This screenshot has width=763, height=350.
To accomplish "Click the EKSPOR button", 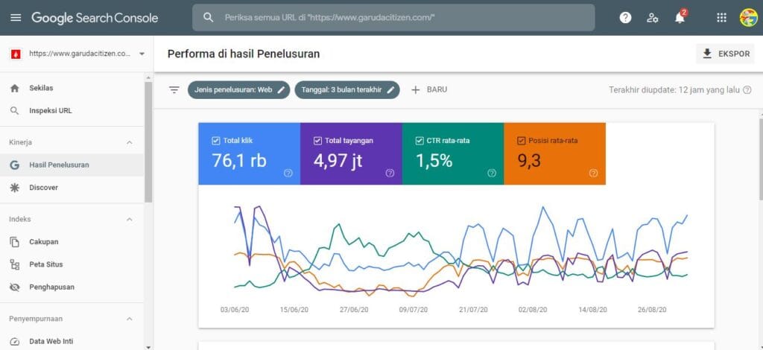I will click(x=725, y=54).
